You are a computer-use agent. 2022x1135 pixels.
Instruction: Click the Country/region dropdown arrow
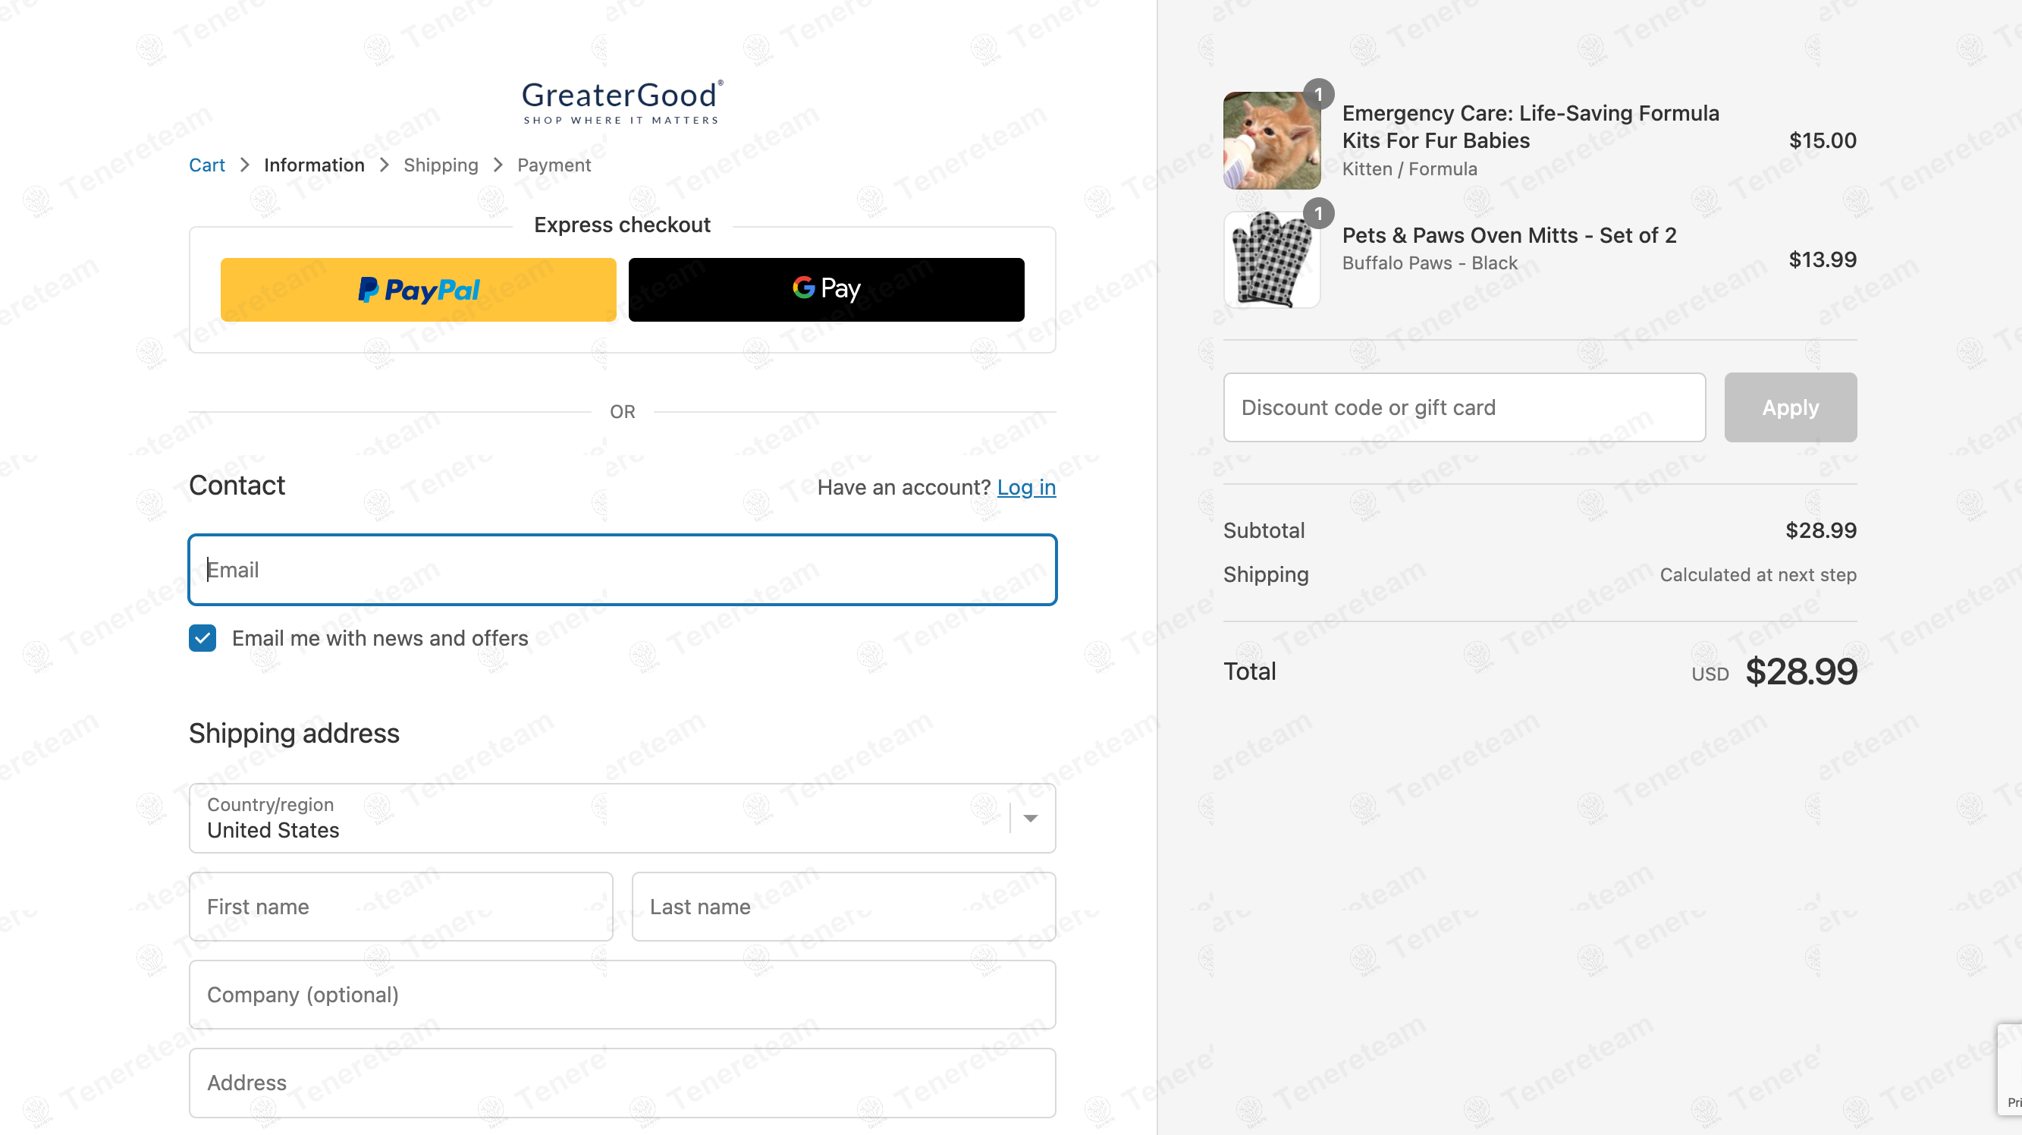click(1031, 819)
